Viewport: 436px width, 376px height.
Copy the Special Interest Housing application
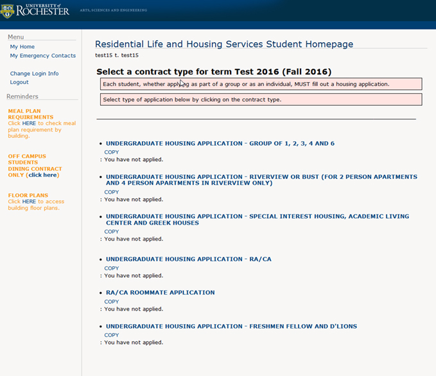pos(111,232)
